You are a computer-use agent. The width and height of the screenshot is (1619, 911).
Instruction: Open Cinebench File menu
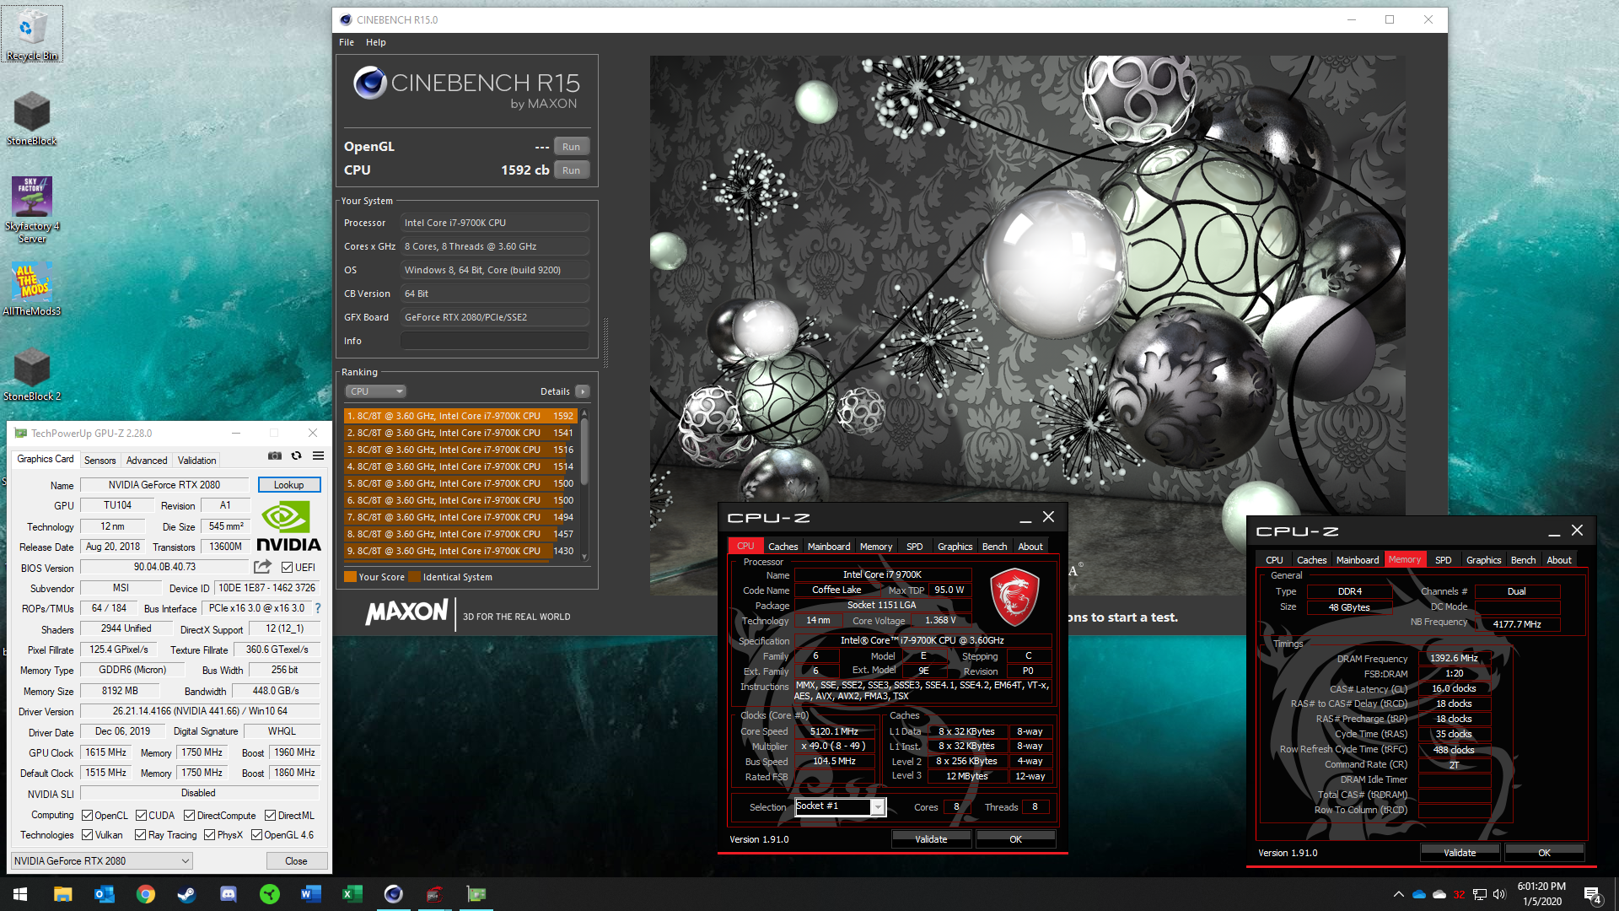(x=347, y=42)
